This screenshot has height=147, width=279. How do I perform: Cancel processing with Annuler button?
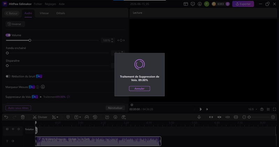pyautogui.click(x=139, y=89)
